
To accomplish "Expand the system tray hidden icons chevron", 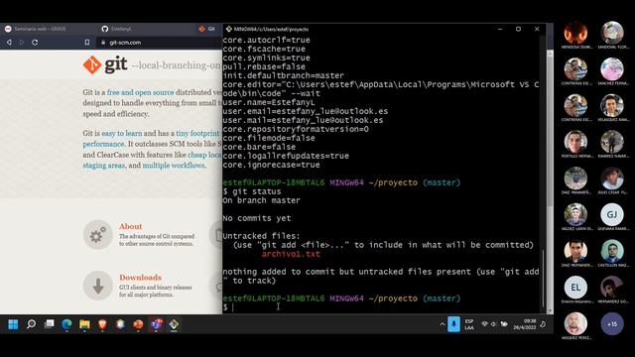I will (x=443, y=324).
